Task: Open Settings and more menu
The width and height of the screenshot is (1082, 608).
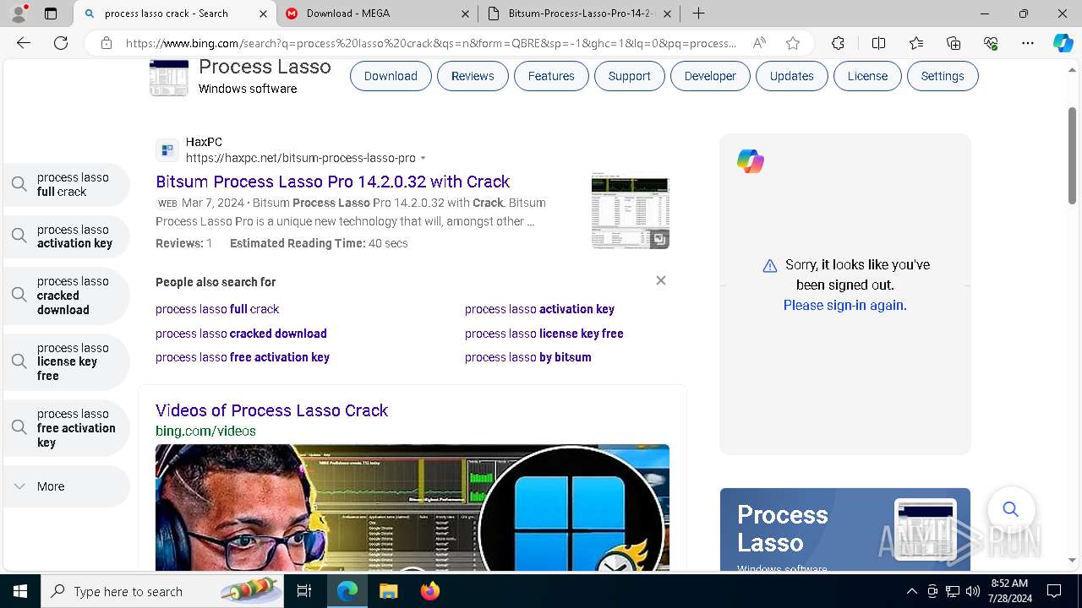Action: [1028, 43]
